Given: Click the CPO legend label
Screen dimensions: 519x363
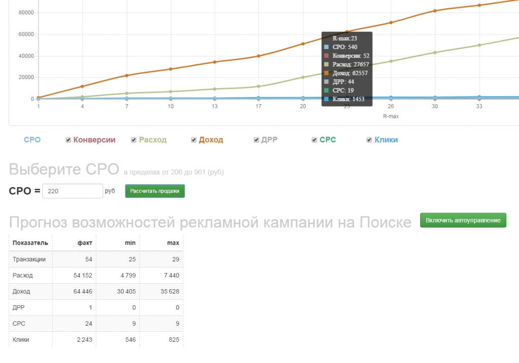Looking at the screenshot, I should point(32,140).
